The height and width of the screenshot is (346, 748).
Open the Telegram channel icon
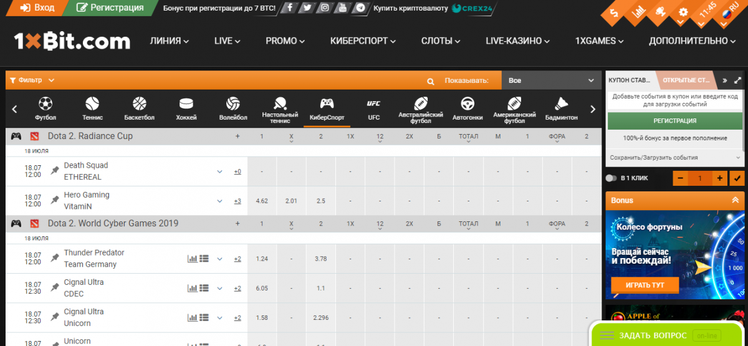click(x=360, y=8)
